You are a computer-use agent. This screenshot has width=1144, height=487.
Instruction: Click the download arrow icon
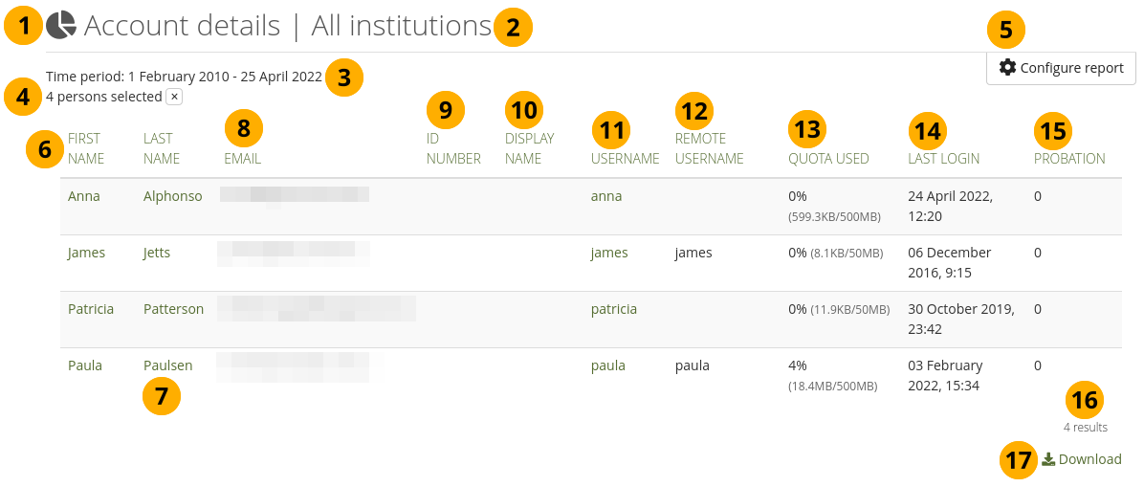[1048, 459]
